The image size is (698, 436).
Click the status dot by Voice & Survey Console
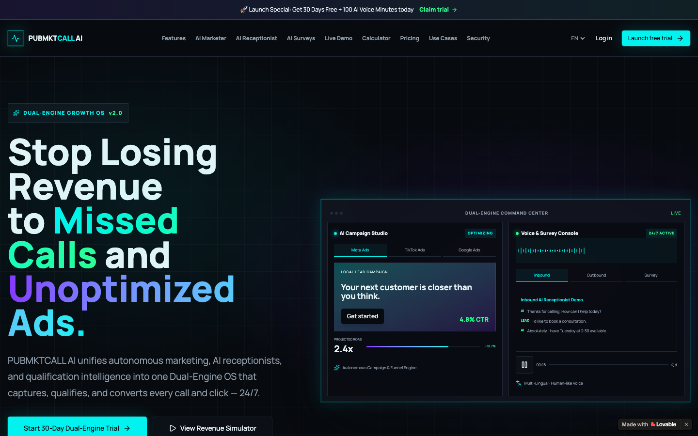tap(517, 234)
